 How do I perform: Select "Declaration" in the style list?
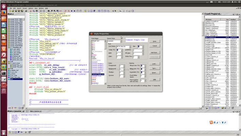[x=95, y=83]
